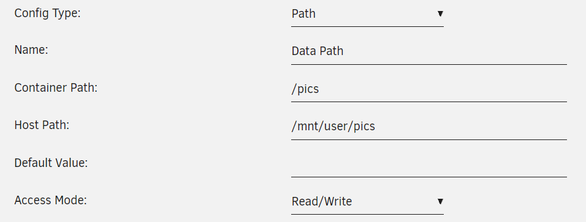Click the "Data Path" text in Name

318,51
